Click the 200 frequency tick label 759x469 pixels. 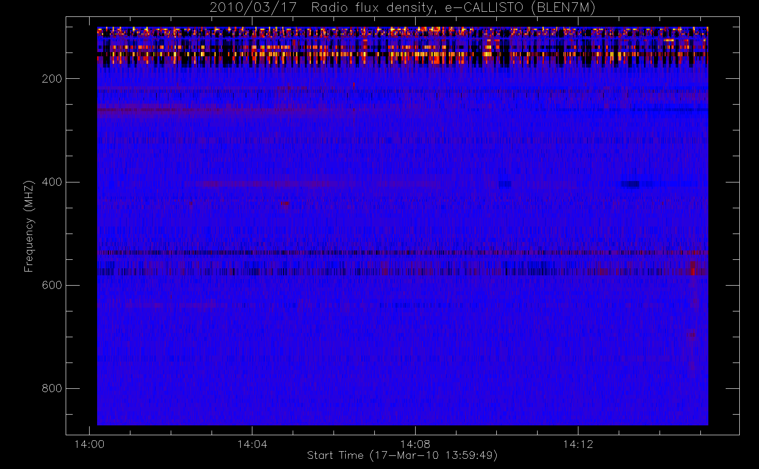(52, 79)
